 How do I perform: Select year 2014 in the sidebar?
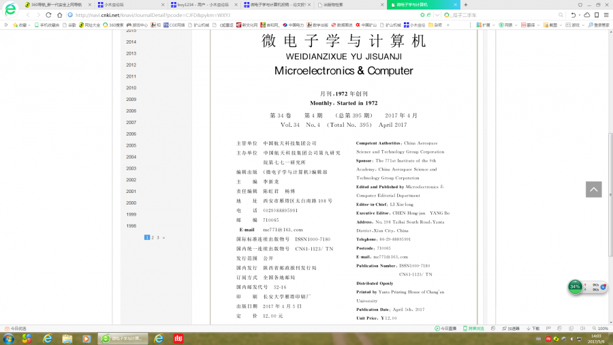click(x=131, y=42)
